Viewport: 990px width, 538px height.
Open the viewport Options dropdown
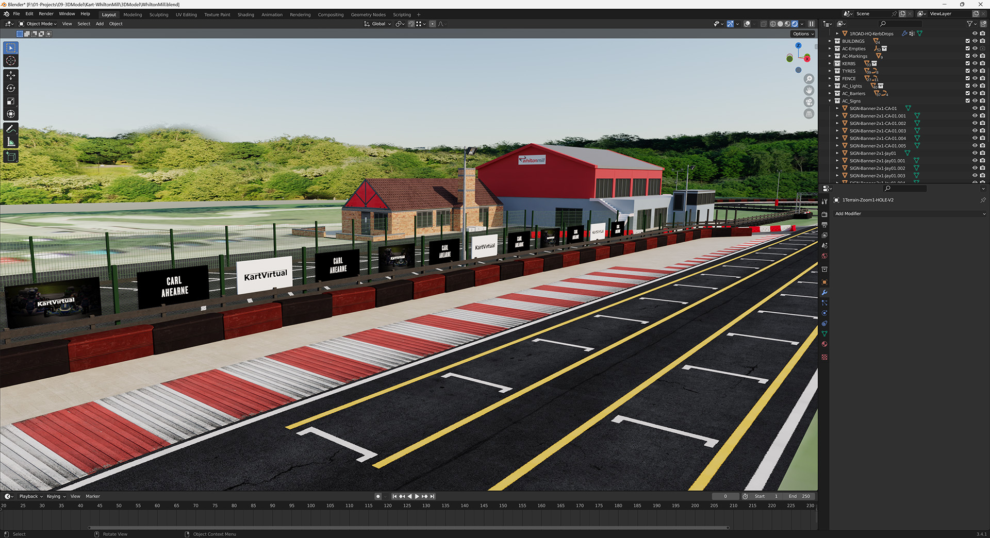point(803,34)
